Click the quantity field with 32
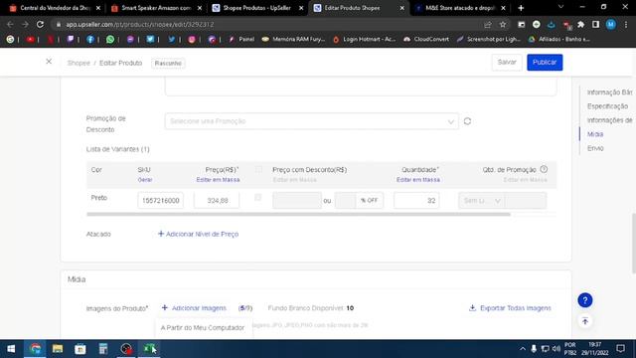The height and width of the screenshot is (358, 636). [416, 201]
